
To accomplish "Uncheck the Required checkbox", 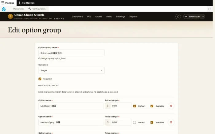I will tap(40, 79).
